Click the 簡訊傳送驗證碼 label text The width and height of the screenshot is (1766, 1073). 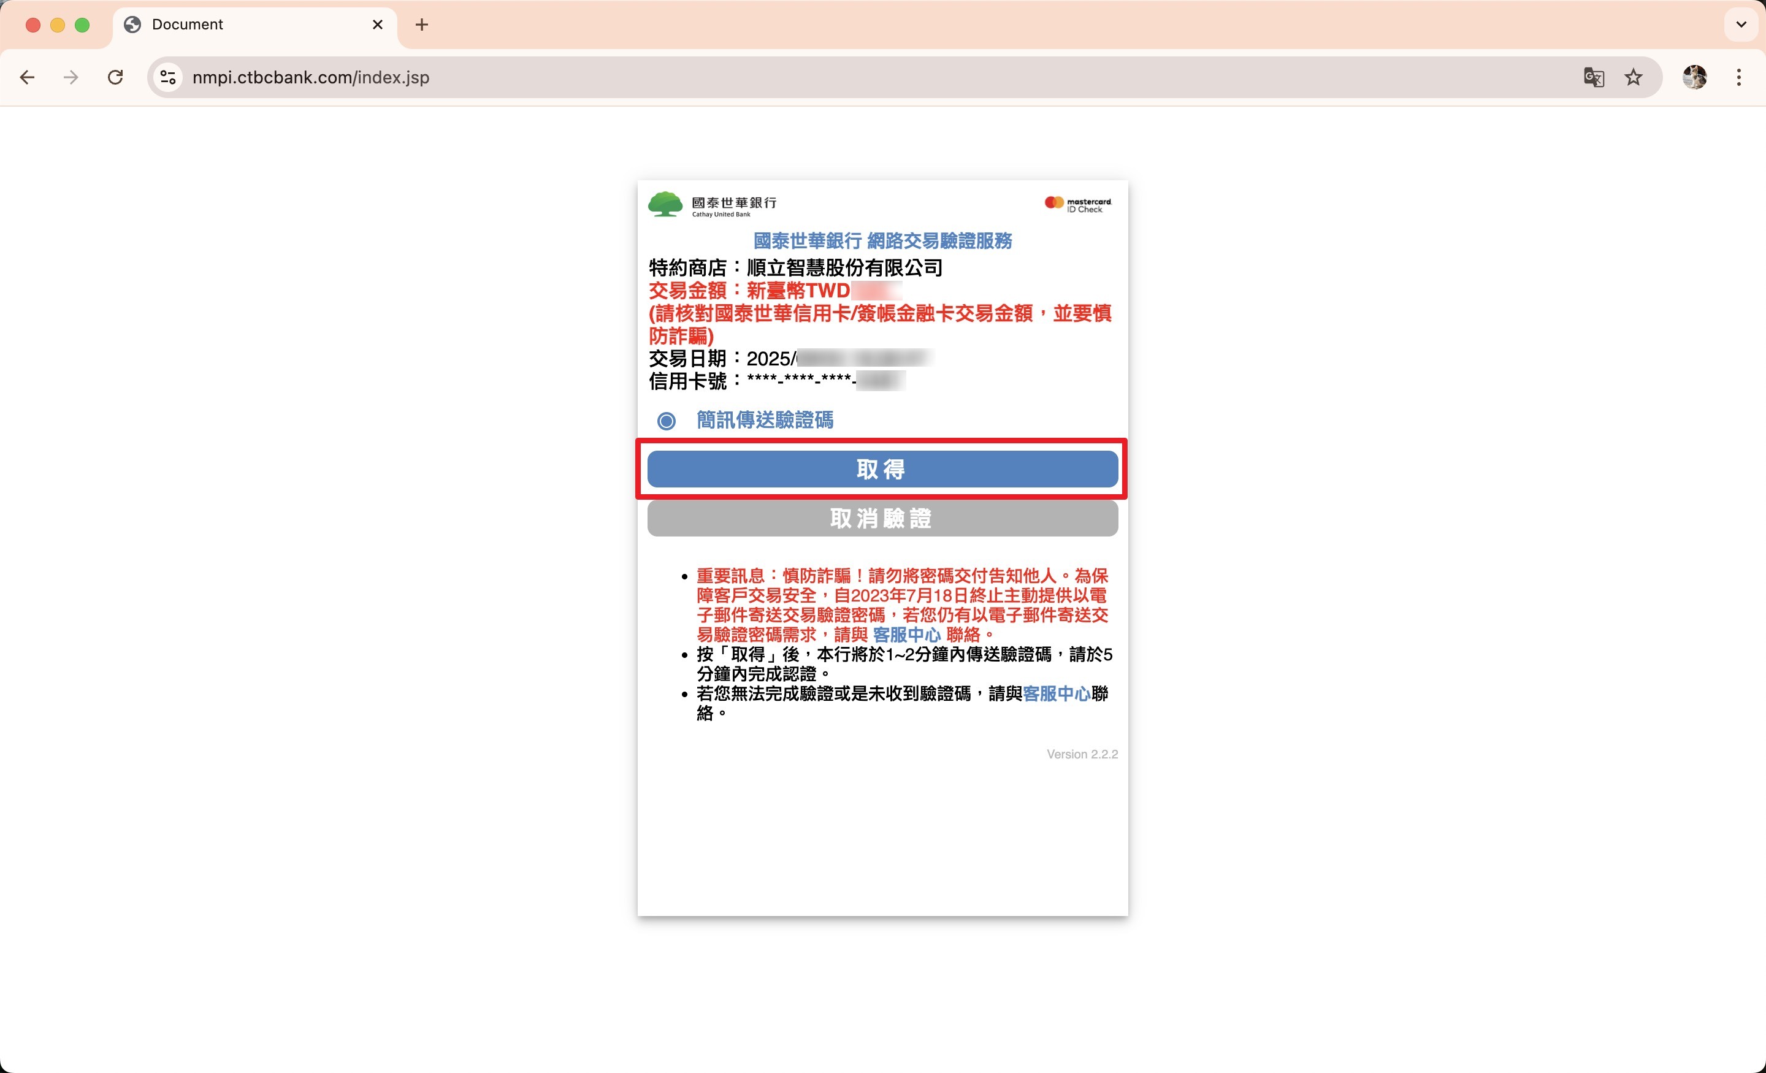[x=765, y=420]
